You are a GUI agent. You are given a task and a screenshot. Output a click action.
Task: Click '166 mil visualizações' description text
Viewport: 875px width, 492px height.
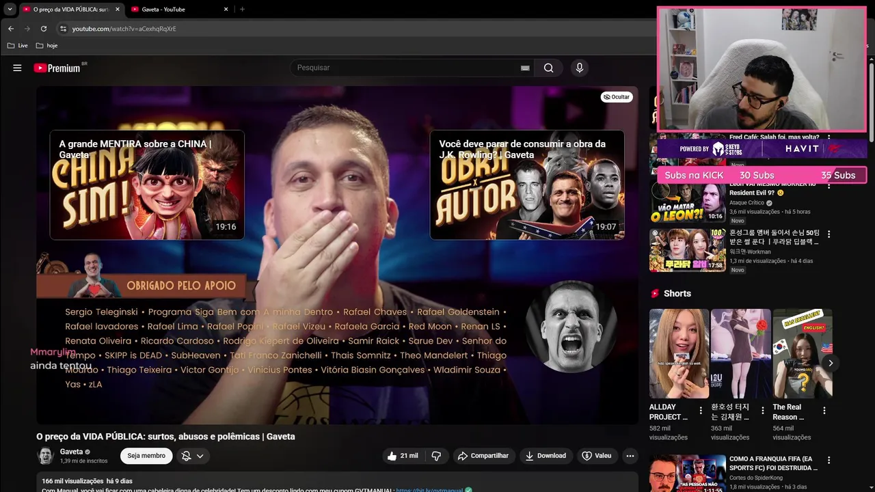click(72, 481)
